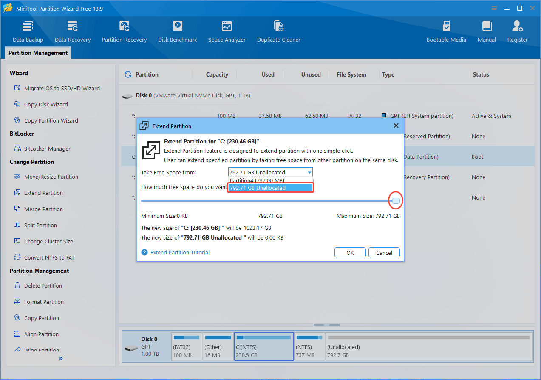The width and height of the screenshot is (541, 380).
Task: Open Disk Benchmark
Action: 178,31
